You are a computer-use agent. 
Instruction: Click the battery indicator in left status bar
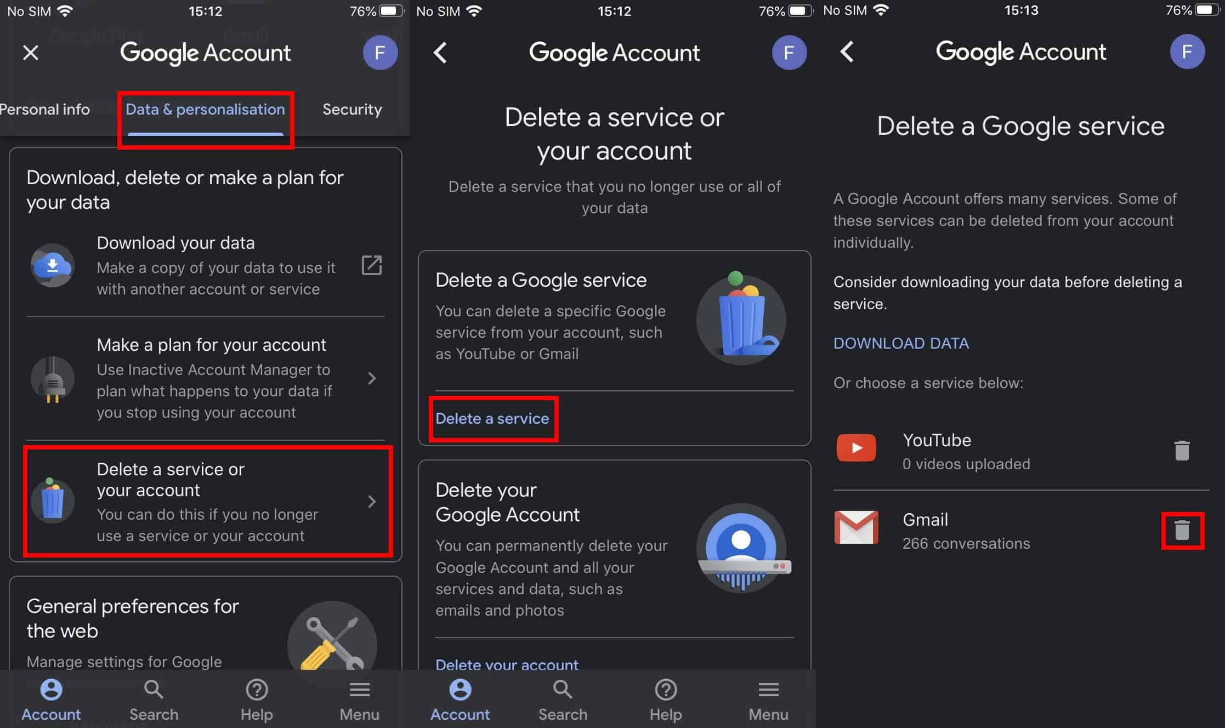(x=392, y=11)
